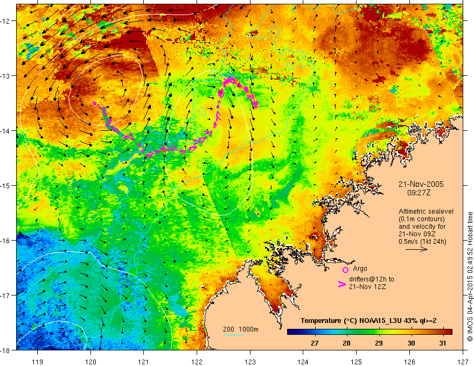474x366 pixels.
Task: Click the color bar tick label "30"
Action: pyautogui.click(x=411, y=343)
